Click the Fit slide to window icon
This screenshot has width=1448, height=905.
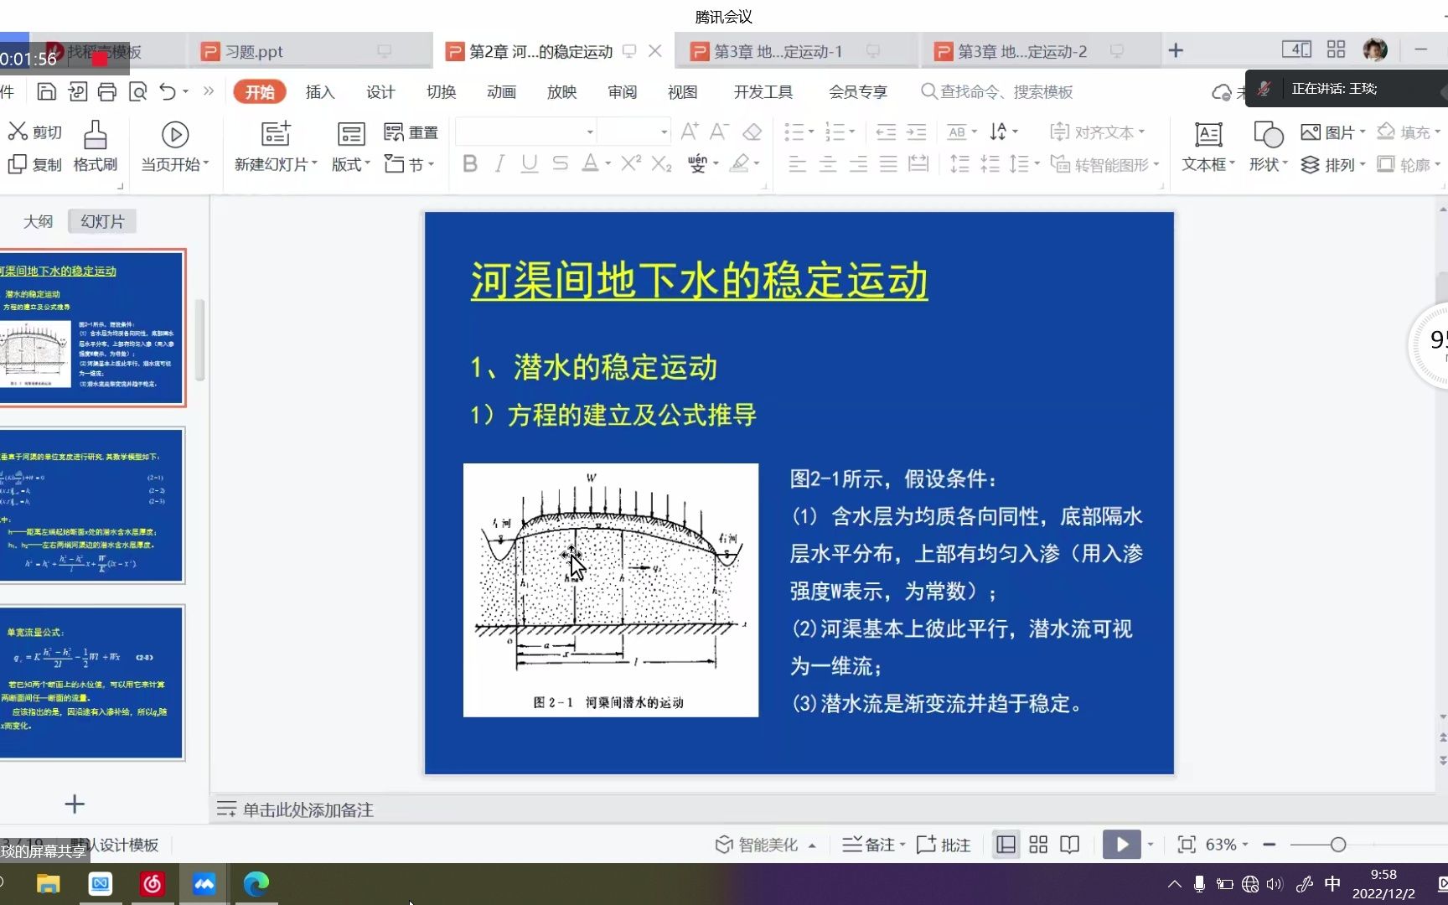[x=1187, y=845]
